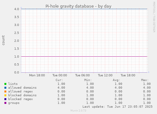157x114 pixels.
Task: Click the 'Cur:' column header
Action: (x=59, y=80)
